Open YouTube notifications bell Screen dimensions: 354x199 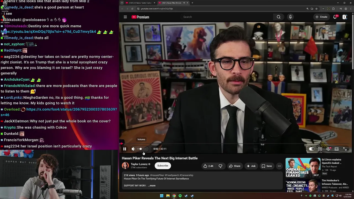(x=335, y=17)
